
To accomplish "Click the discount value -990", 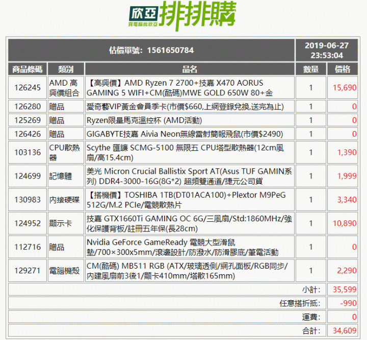I will [x=348, y=303].
